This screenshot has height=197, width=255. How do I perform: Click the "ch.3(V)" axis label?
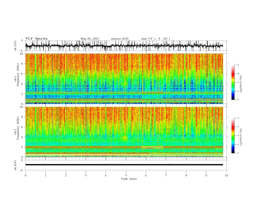point(15,165)
